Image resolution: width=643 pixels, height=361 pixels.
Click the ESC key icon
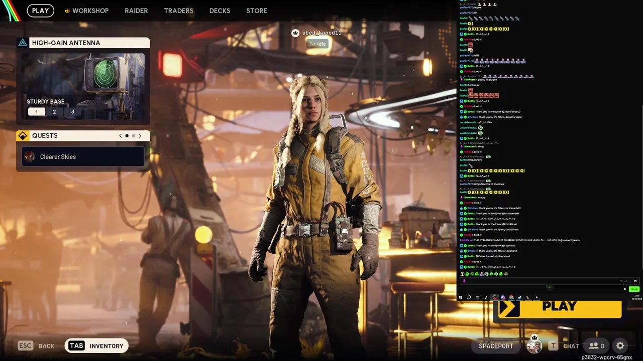click(26, 346)
